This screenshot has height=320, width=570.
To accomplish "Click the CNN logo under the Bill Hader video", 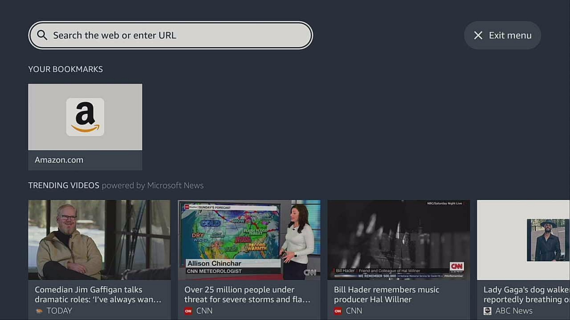I will (x=338, y=311).
